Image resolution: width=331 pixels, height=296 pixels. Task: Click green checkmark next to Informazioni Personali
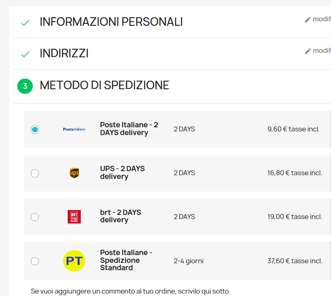tap(25, 23)
